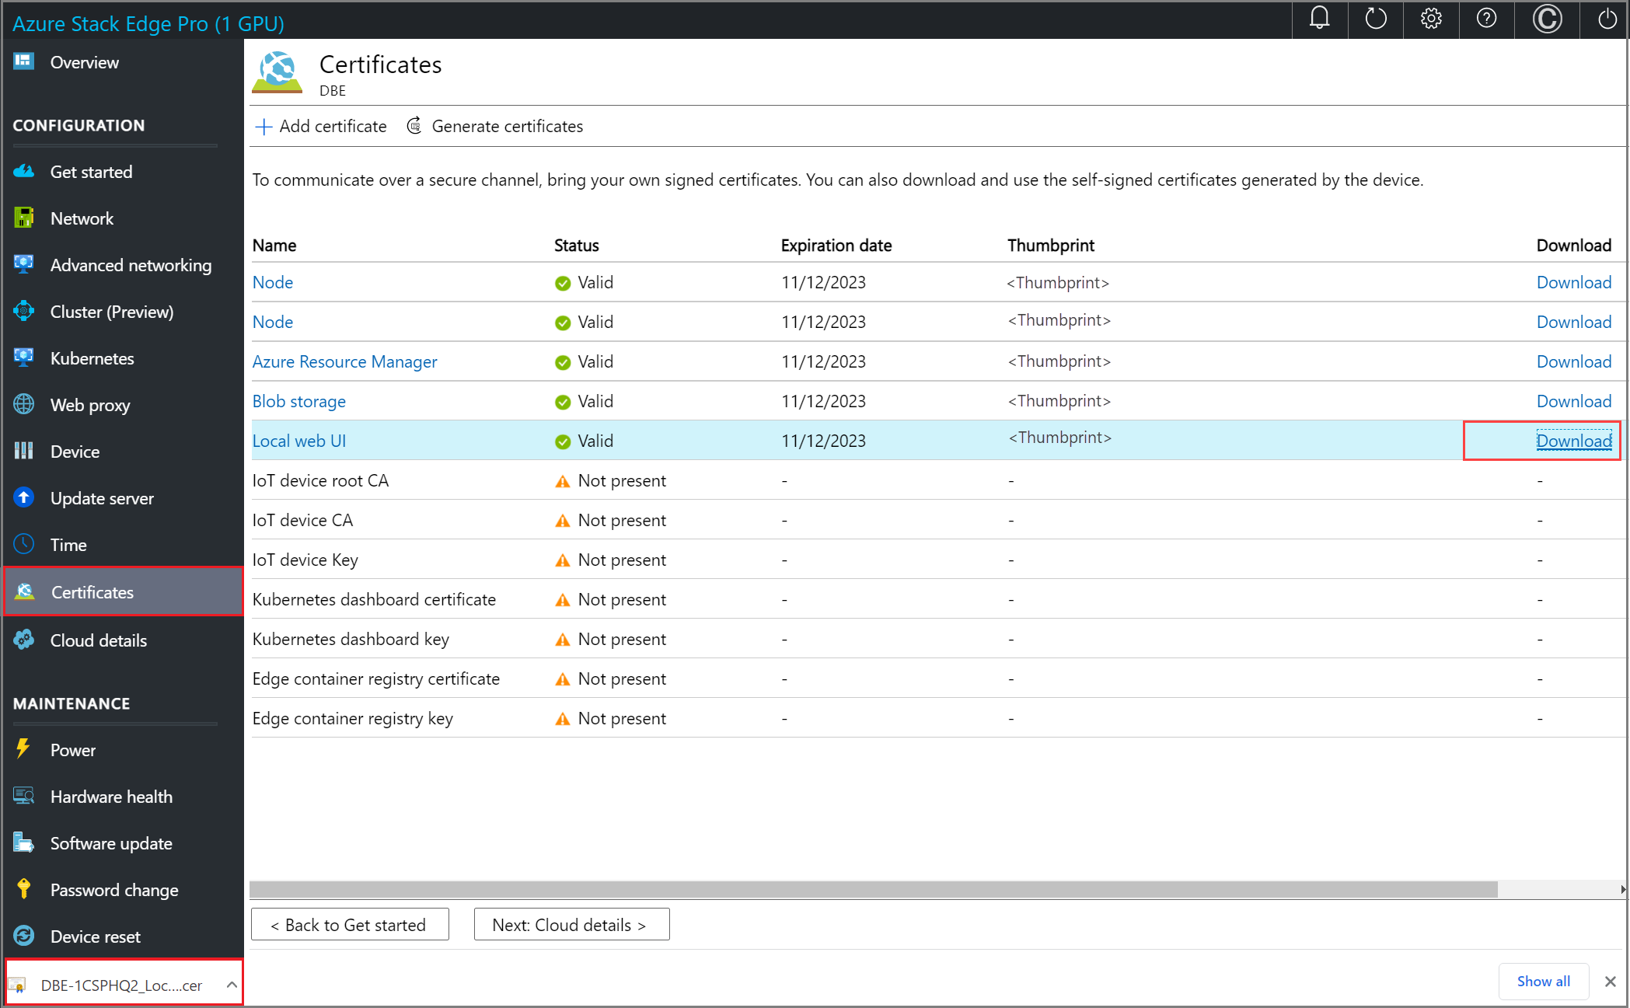Click the Hardware health icon

click(26, 796)
